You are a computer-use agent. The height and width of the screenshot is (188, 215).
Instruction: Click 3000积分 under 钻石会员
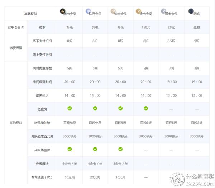tap(95, 136)
